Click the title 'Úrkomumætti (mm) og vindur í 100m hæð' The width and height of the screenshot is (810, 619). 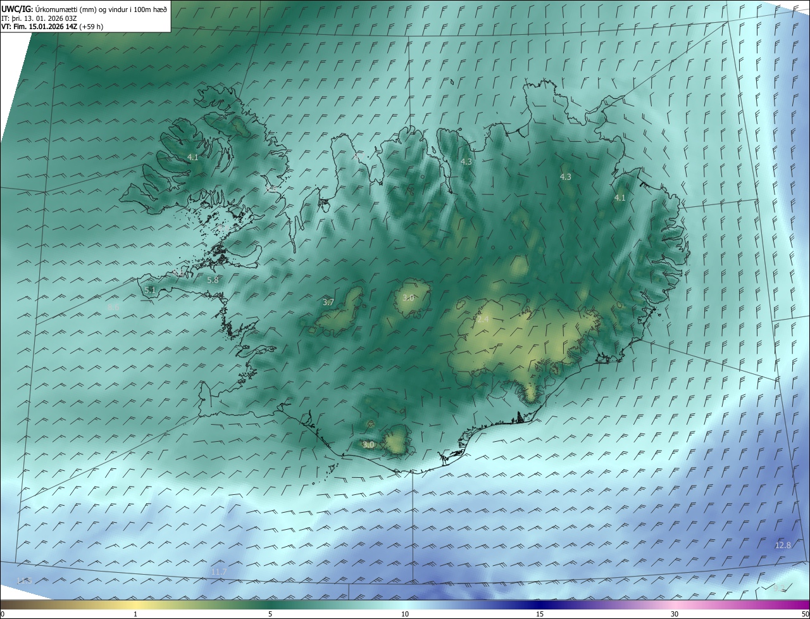(x=101, y=8)
